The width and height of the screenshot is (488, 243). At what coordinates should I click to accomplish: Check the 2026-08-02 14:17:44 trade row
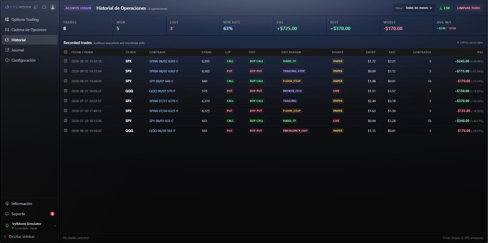(66, 71)
